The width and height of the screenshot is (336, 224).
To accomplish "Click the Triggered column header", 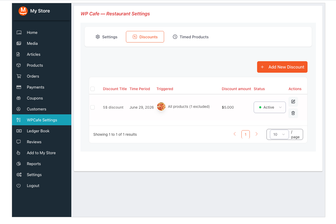I will tap(165, 89).
